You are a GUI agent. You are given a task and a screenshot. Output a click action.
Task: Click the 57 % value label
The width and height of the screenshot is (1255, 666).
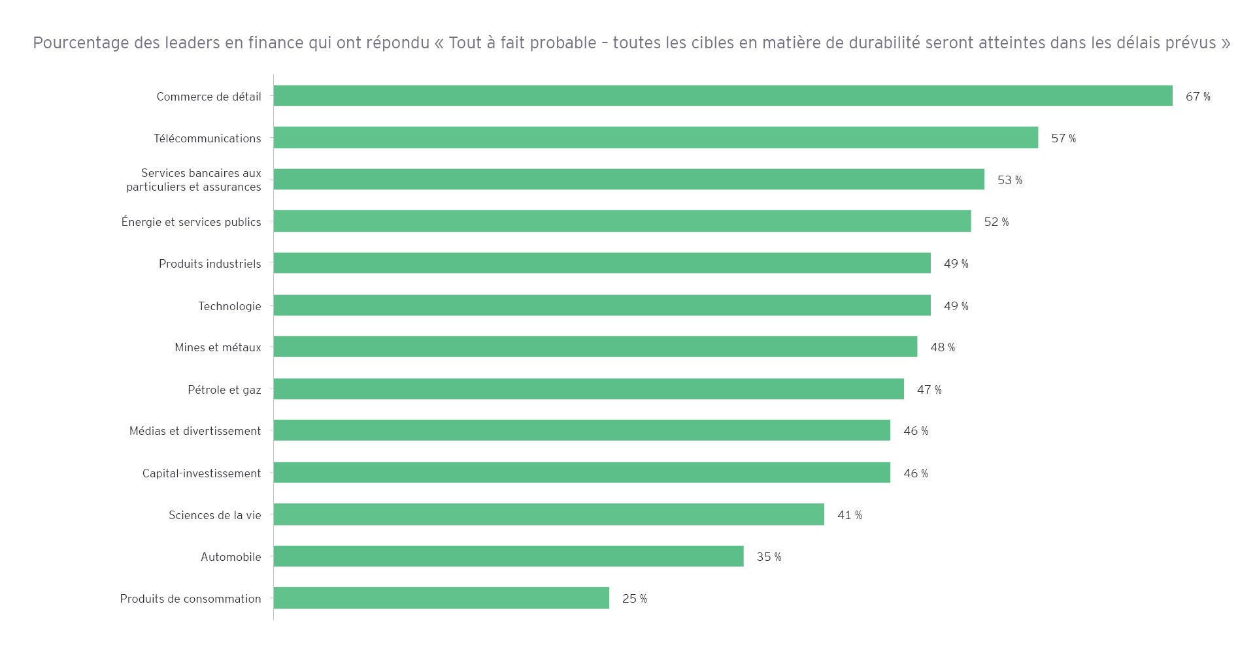pyautogui.click(x=1063, y=138)
